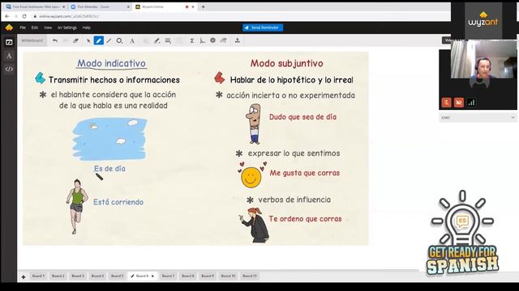
Task: Click the 'Modo subjuntivo' heading
Action: coord(286,63)
